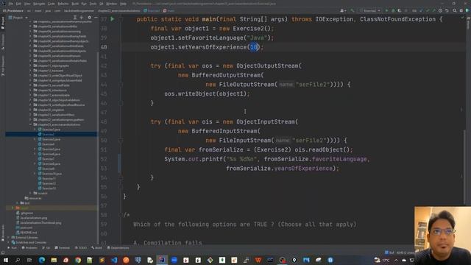This screenshot has height=265, width=471.
Task: Click Exercise2 breadcrumb in navigation bar
Action: 152,10
